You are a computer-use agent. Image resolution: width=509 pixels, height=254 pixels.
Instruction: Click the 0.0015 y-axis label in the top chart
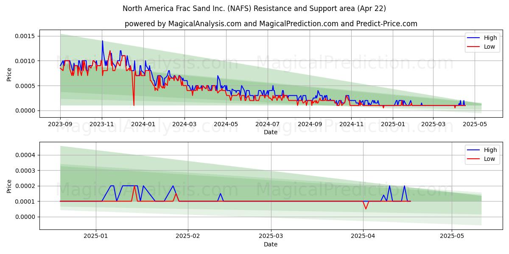click(25, 36)
